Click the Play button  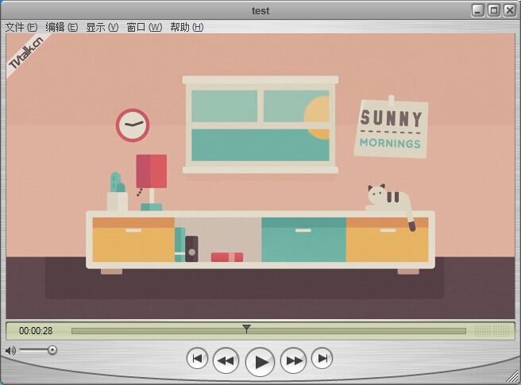(x=260, y=362)
